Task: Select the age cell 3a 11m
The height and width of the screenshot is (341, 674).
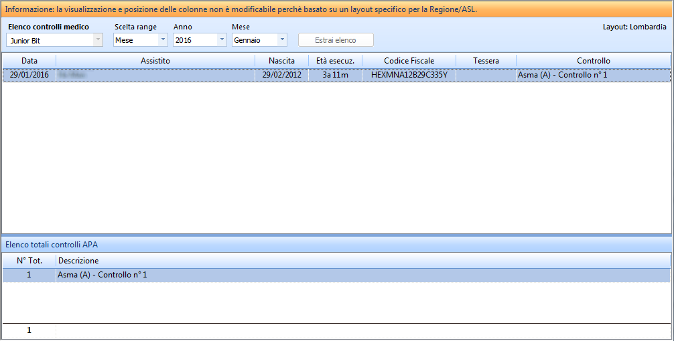Action: (x=335, y=75)
